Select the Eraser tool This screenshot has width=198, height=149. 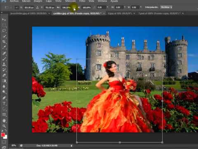4,75
